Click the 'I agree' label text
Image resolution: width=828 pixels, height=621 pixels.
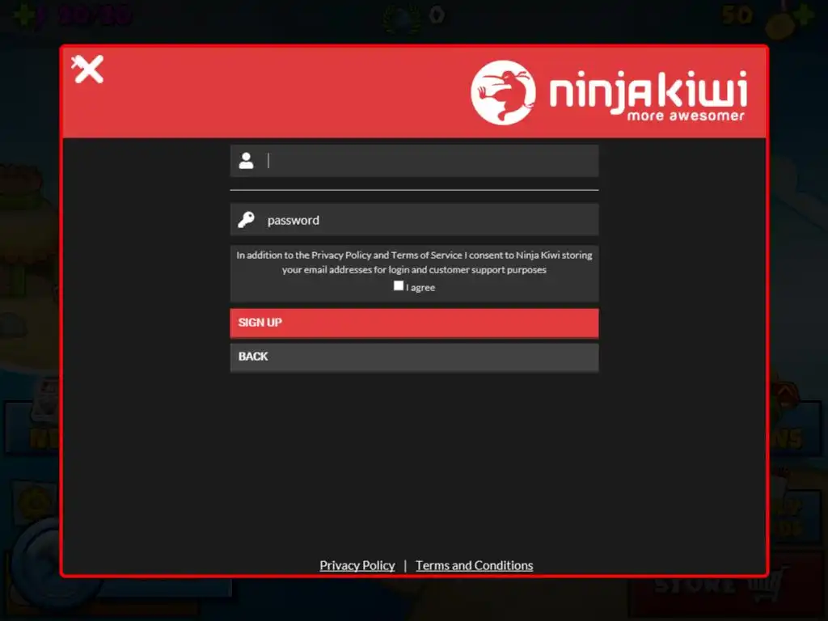point(420,288)
